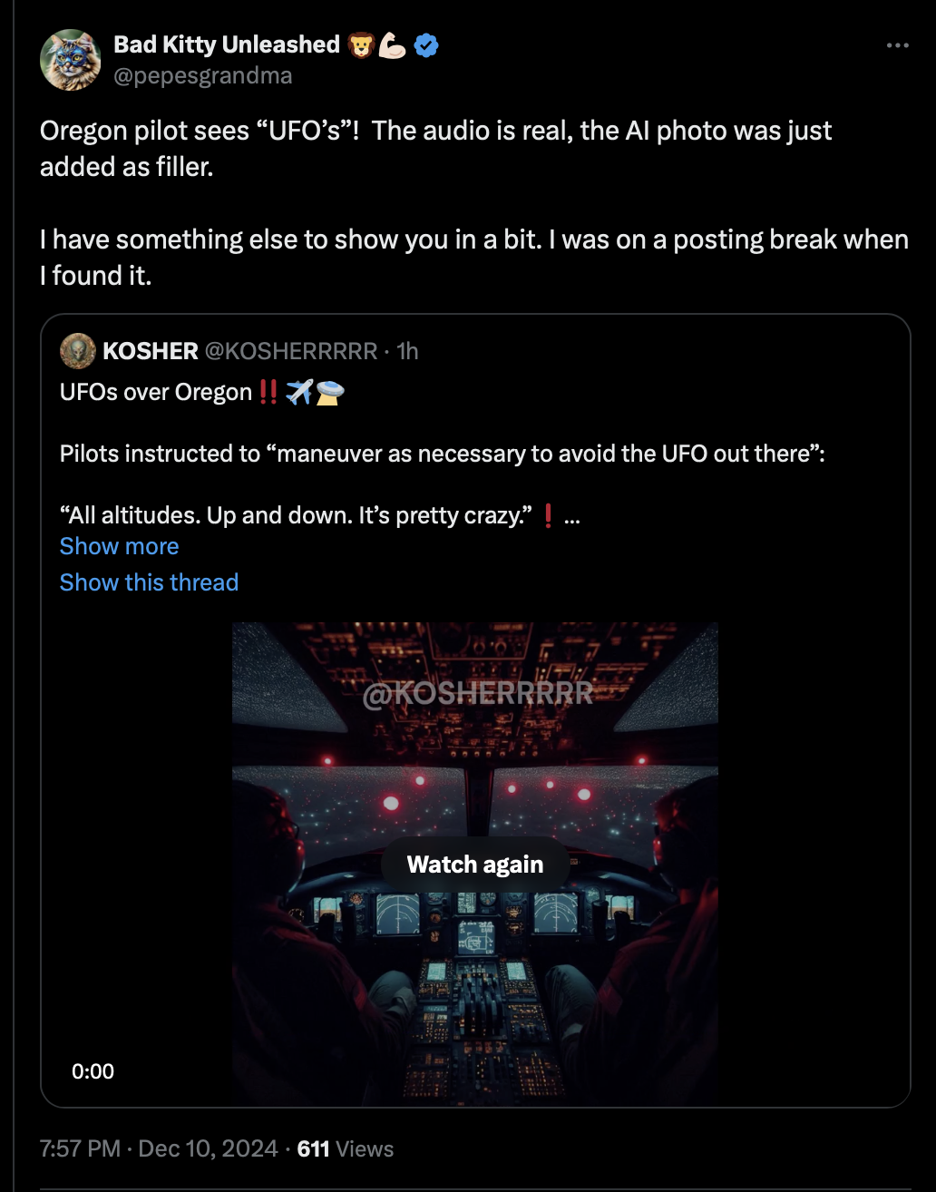Click the 611 Views count
The width and height of the screenshot is (936, 1192).
pyautogui.click(x=346, y=1148)
